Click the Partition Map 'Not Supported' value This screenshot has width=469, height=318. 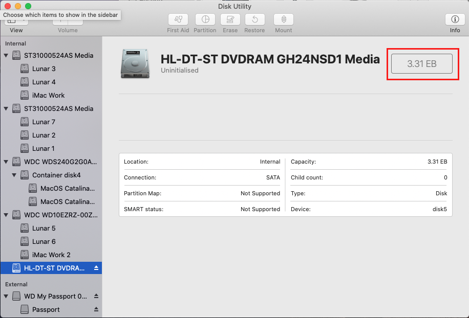[260, 193]
